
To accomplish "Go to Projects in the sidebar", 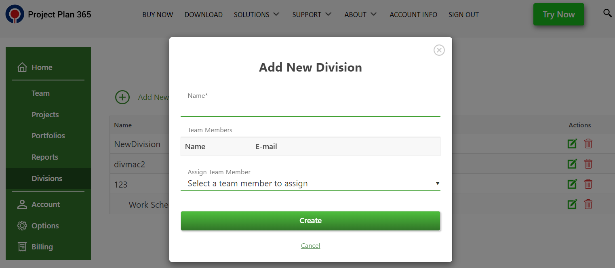I will (x=45, y=114).
